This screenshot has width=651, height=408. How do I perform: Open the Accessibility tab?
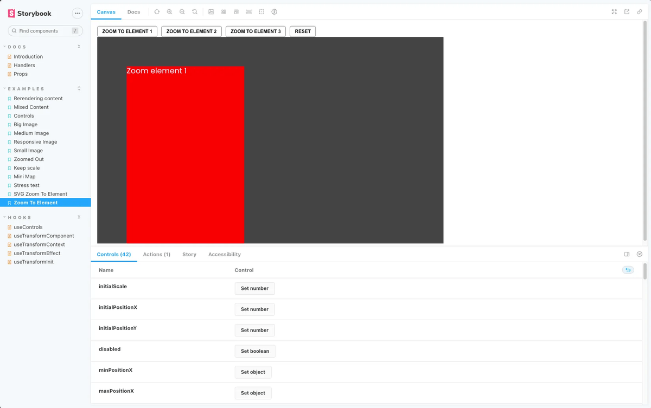click(225, 254)
